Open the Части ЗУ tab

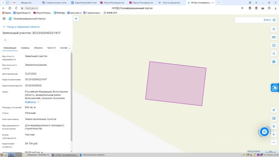click(51, 48)
